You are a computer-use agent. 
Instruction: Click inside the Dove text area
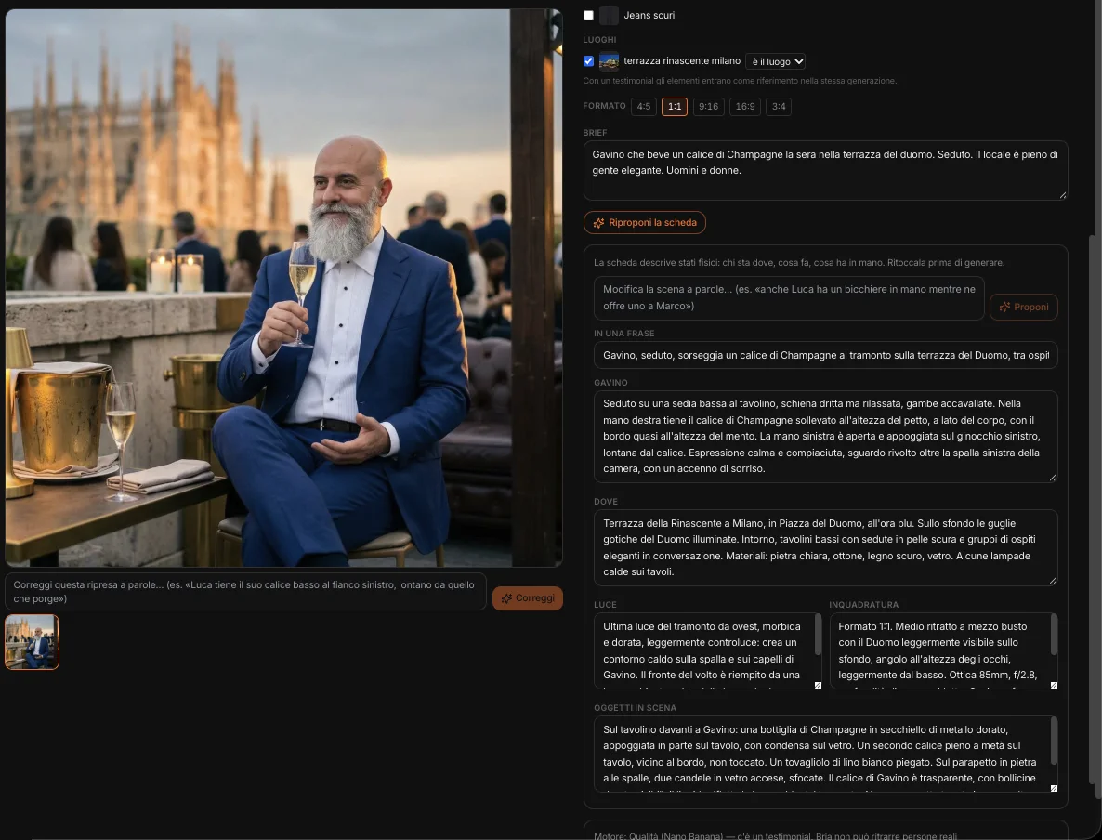tap(825, 547)
